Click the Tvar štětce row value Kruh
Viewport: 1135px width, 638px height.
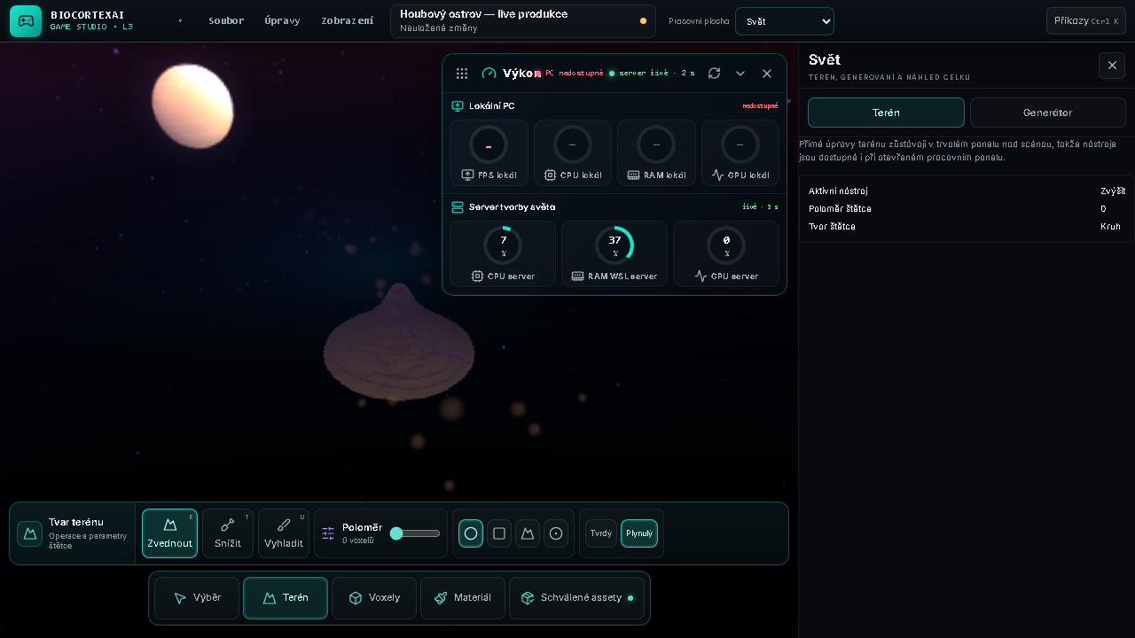1110,227
